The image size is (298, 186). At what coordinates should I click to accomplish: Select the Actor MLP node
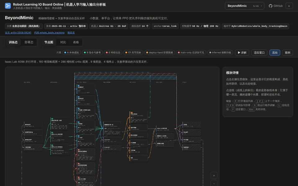pyautogui.click(x=112, y=140)
